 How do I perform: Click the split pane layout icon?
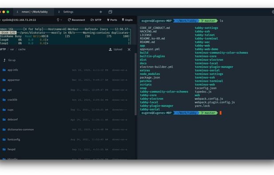(x=110, y=12)
